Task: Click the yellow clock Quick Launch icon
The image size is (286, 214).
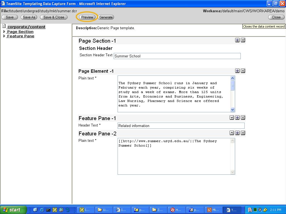Action: point(55,210)
